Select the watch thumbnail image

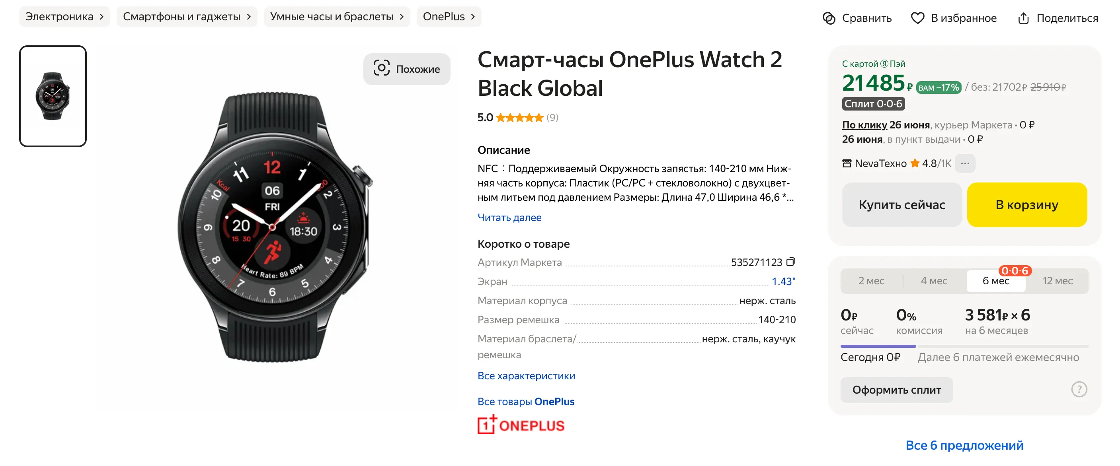[53, 96]
